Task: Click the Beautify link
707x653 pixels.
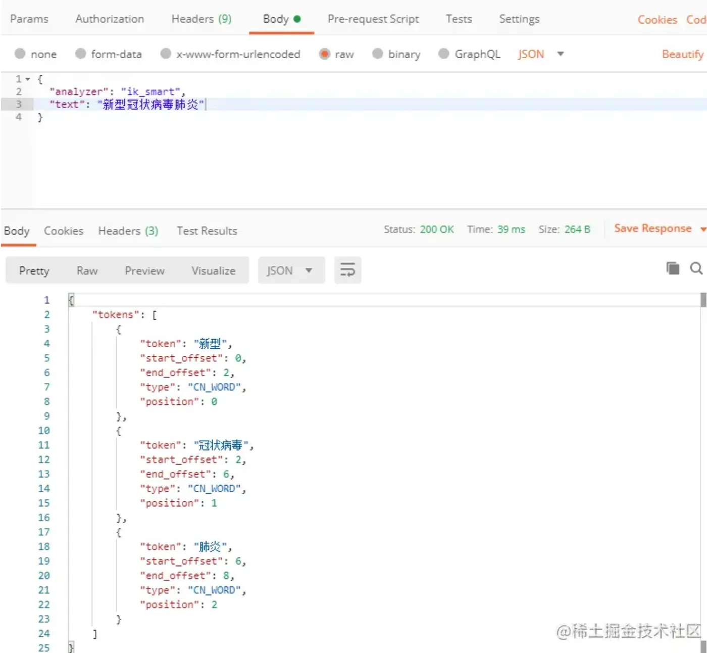Action: 682,54
